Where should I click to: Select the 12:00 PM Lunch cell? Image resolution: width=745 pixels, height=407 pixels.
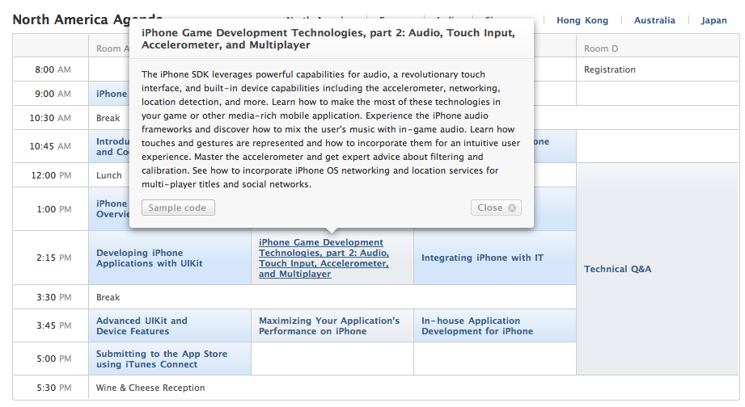click(109, 175)
